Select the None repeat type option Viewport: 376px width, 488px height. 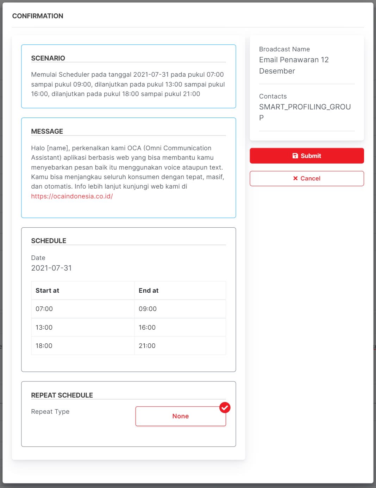[x=180, y=416]
